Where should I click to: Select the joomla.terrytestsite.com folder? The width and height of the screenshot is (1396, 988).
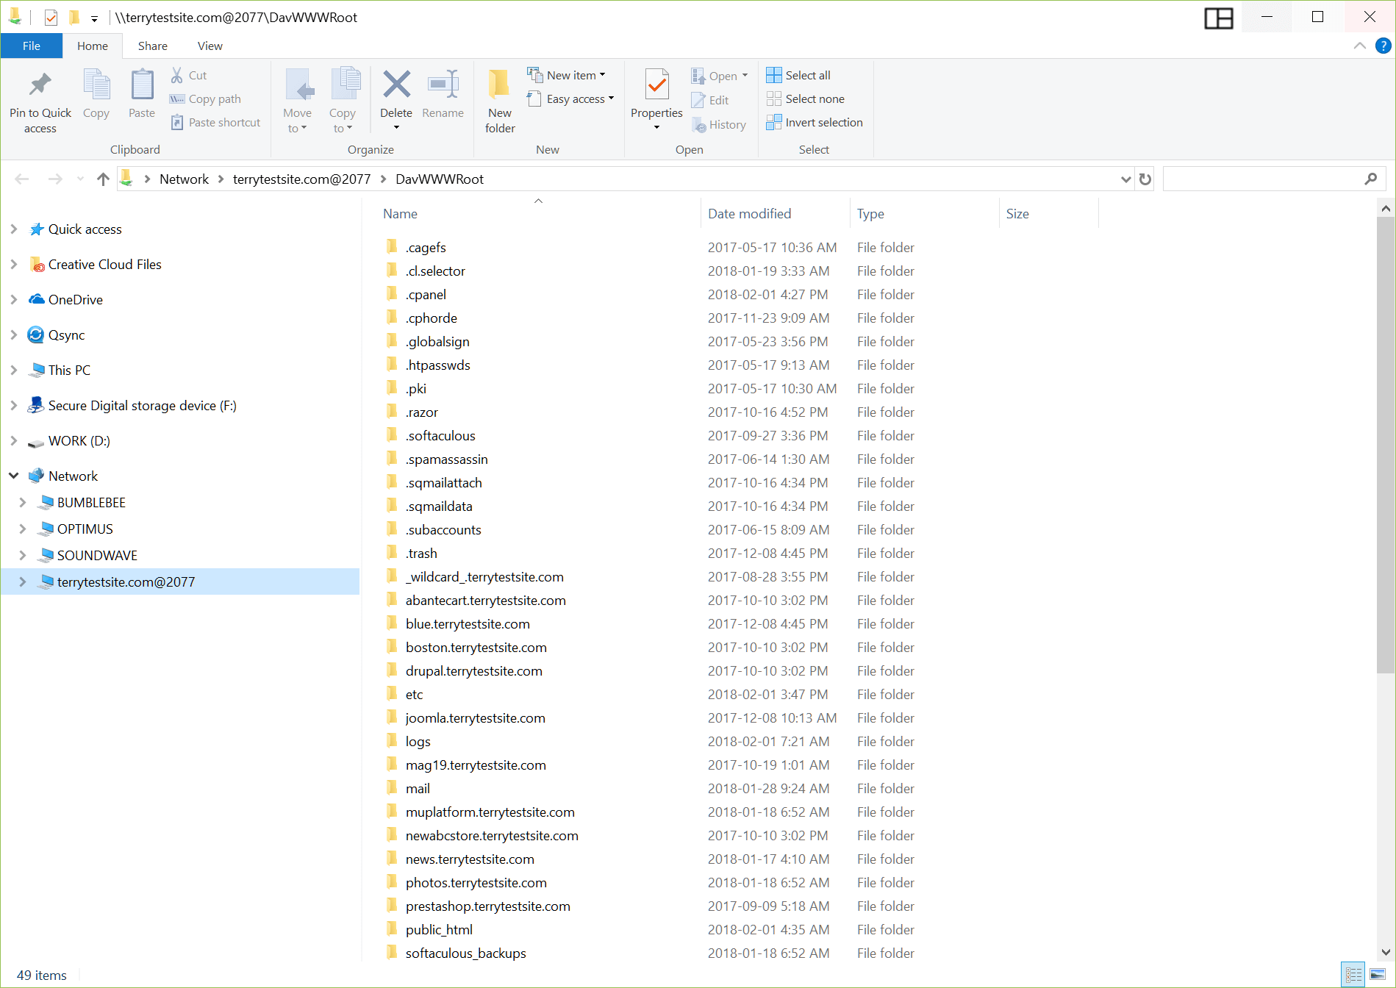475,717
